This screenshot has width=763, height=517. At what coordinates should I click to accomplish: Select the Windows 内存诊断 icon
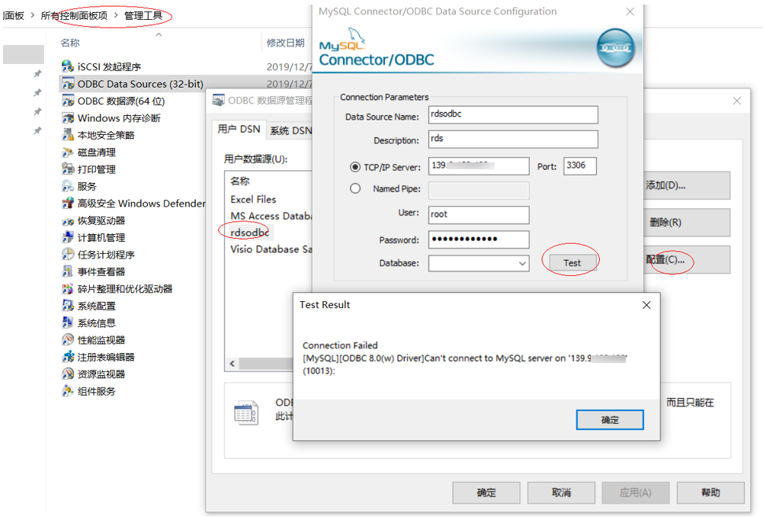pos(68,117)
